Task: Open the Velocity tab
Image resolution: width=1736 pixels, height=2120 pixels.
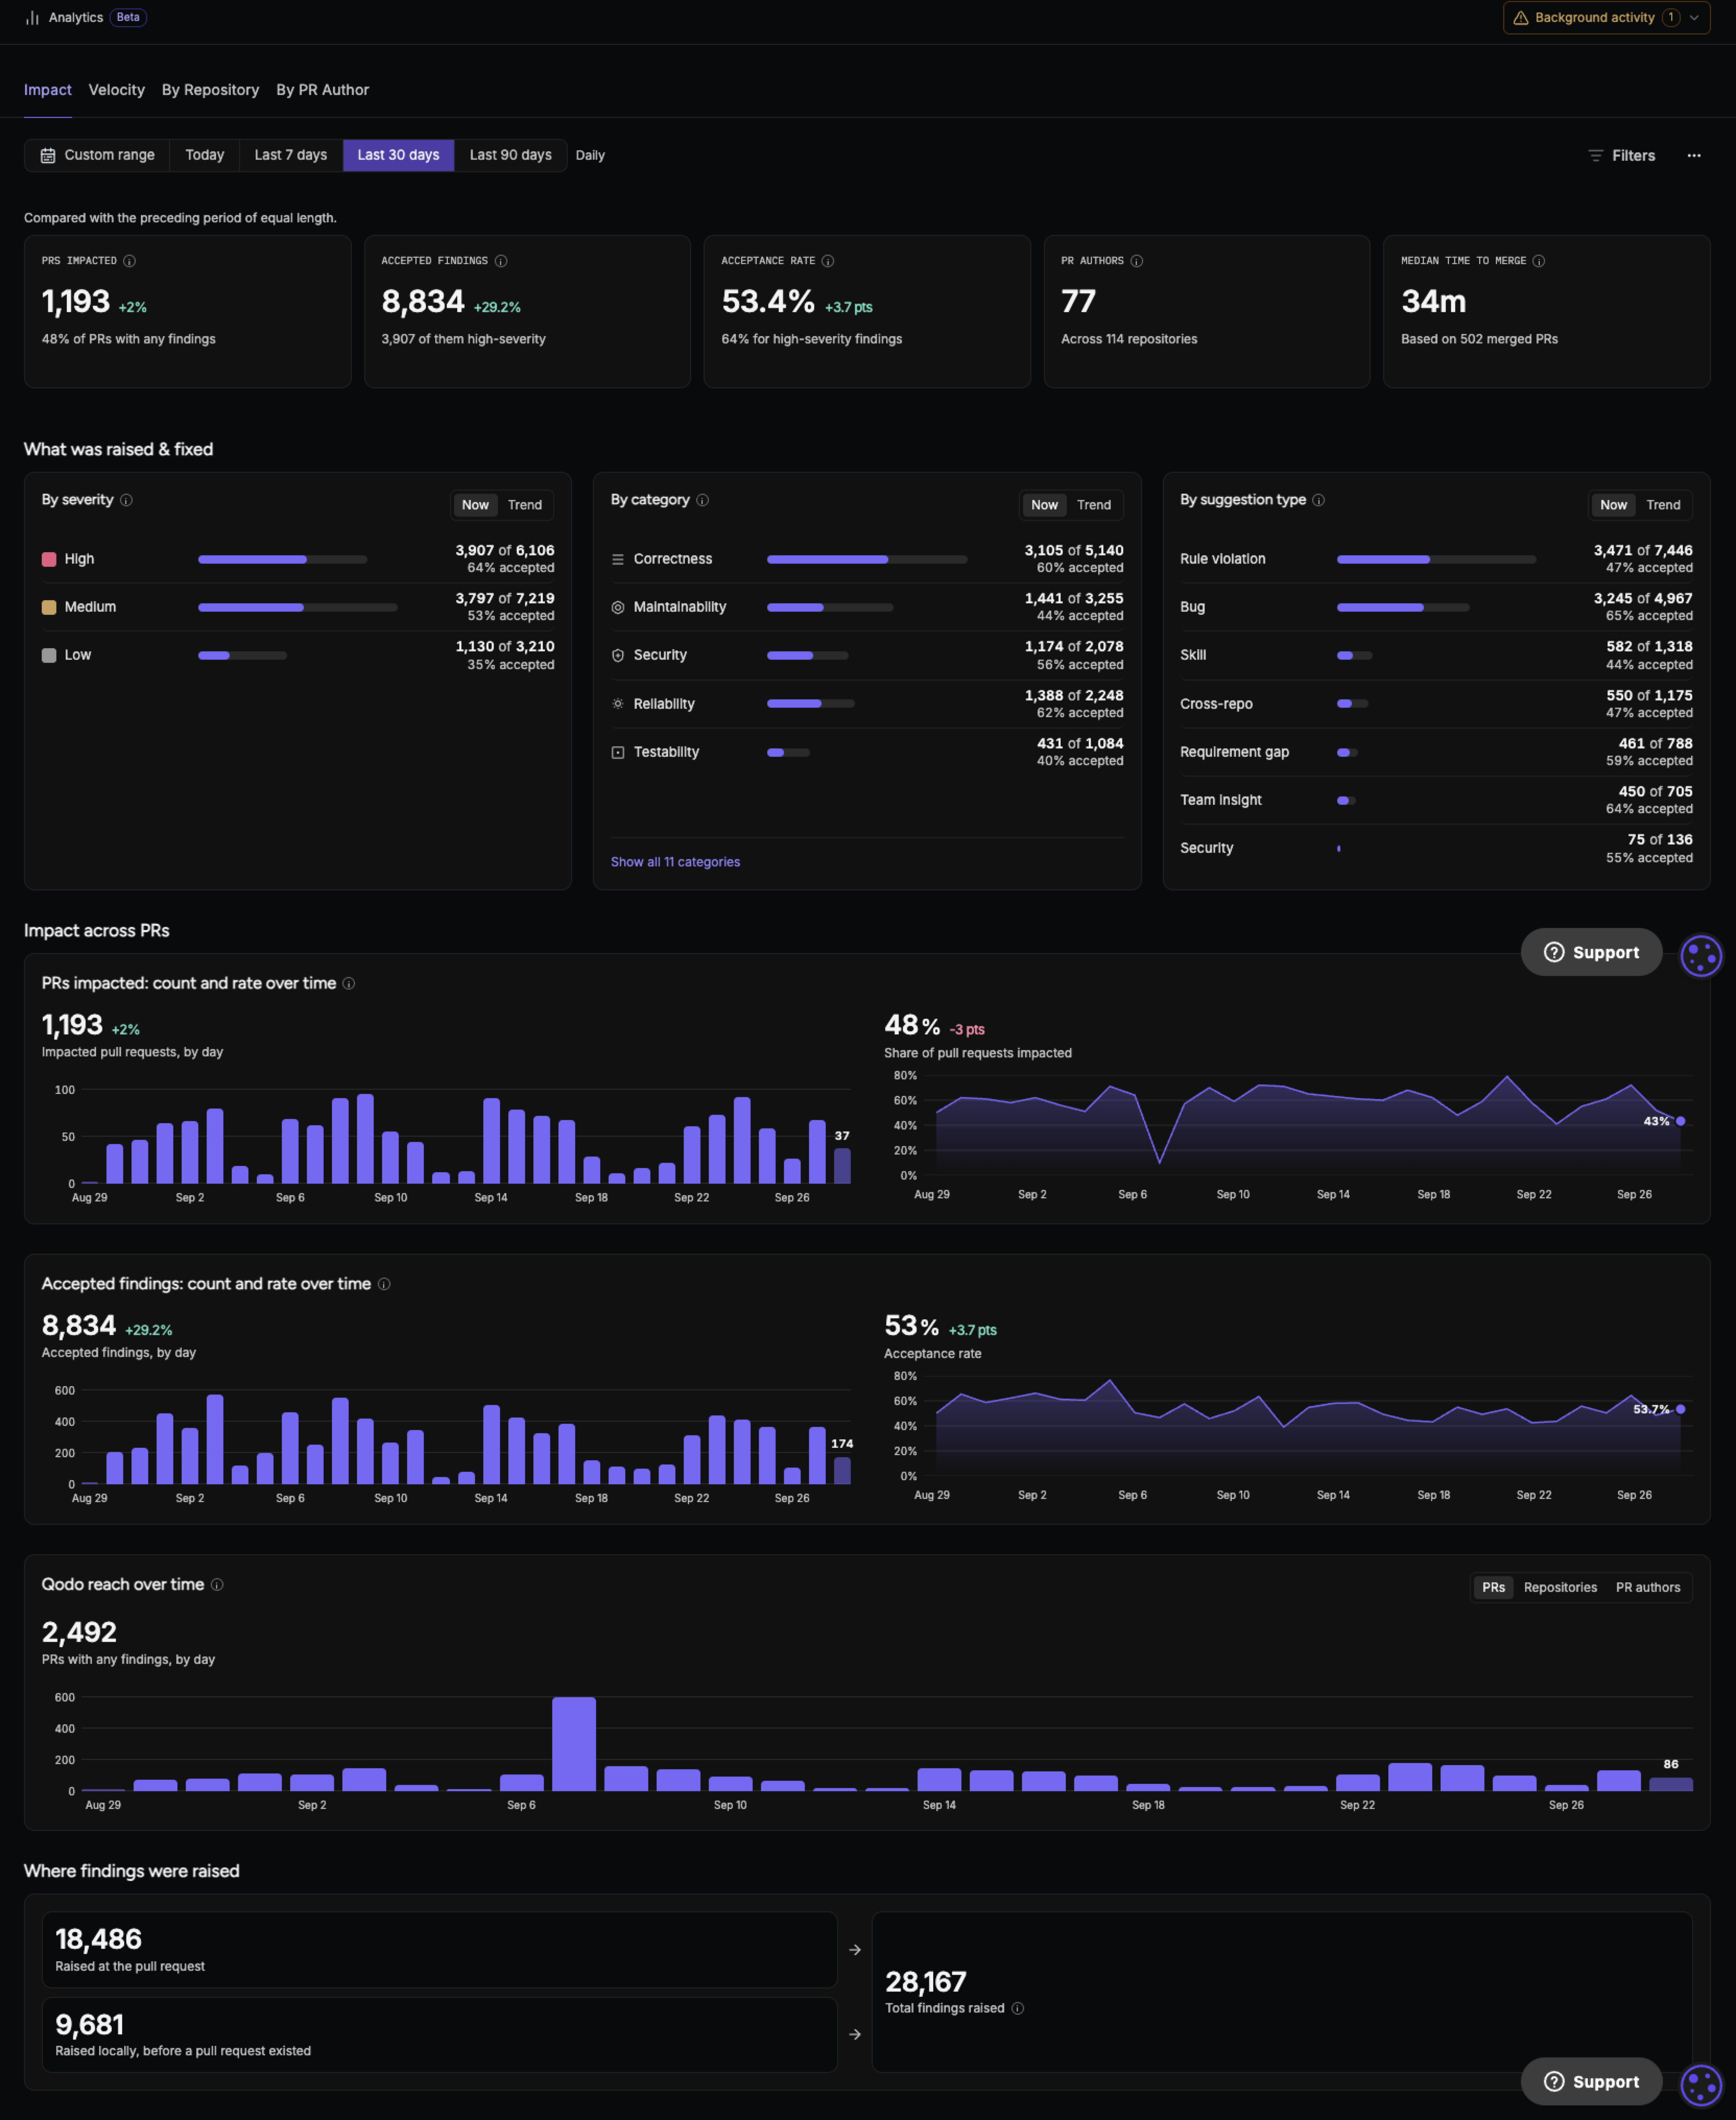Action: click(x=116, y=90)
